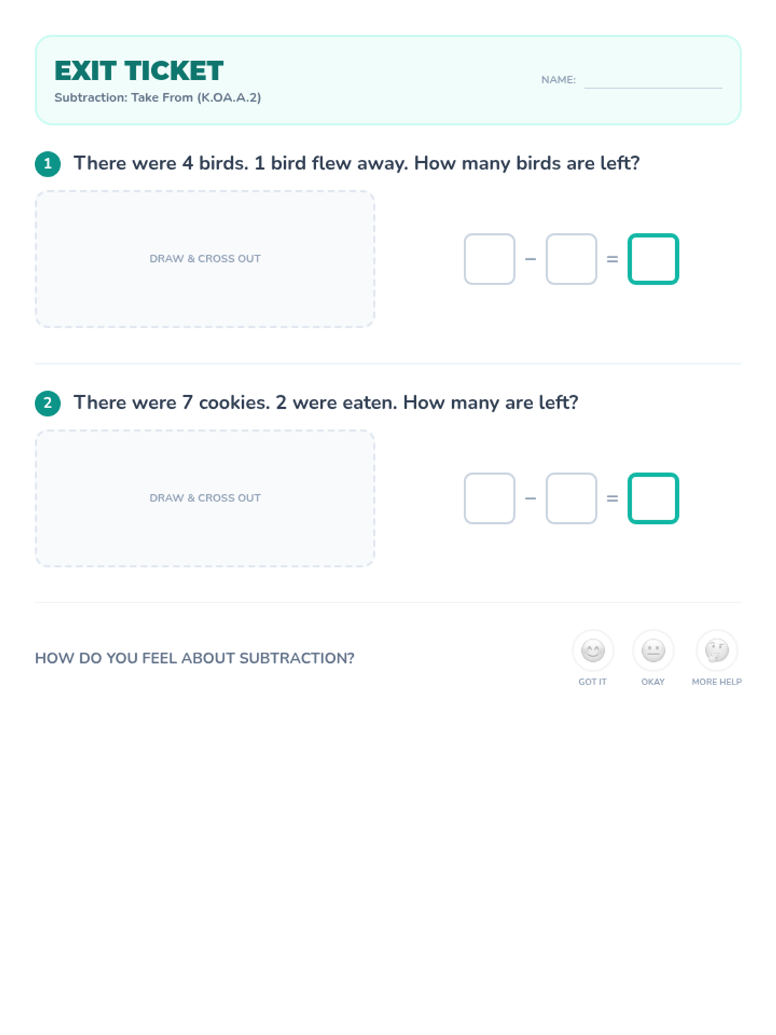Pick the thinking "More Help" face
776x1035 pixels.
tap(717, 650)
